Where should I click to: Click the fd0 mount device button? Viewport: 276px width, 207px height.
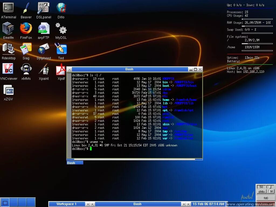click(265, 198)
